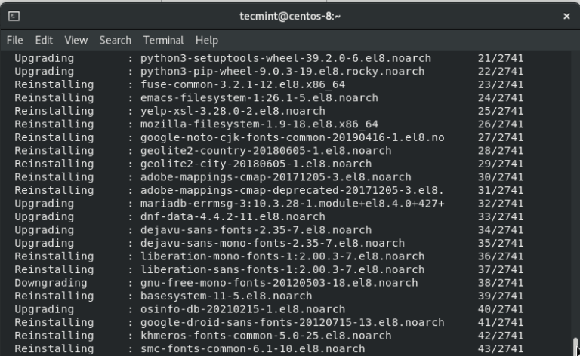Open the File menu

tap(15, 40)
